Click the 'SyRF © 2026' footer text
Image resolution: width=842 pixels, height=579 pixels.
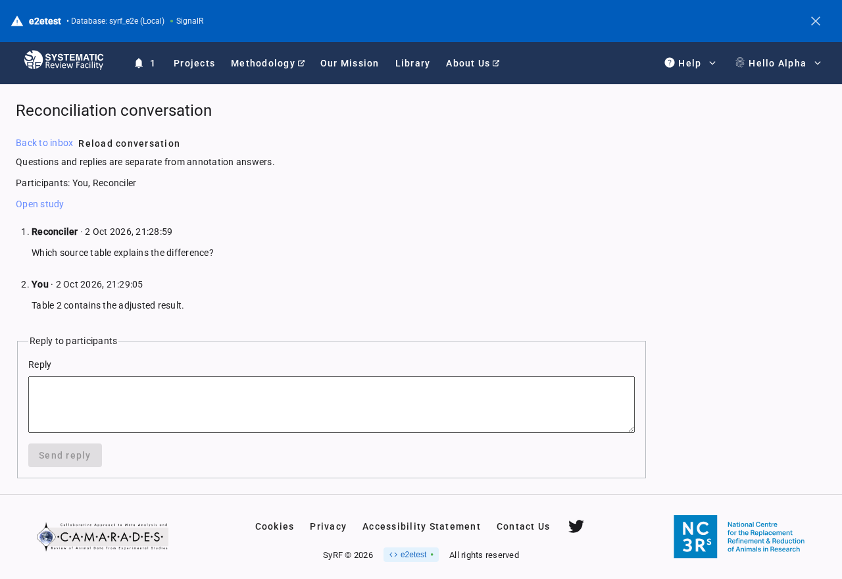point(348,555)
